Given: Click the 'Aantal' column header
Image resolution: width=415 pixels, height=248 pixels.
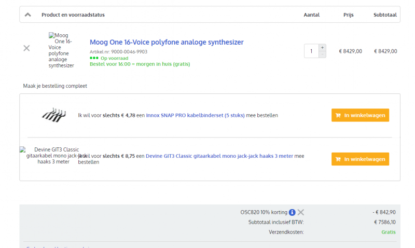Looking at the screenshot, I should click(312, 15).
